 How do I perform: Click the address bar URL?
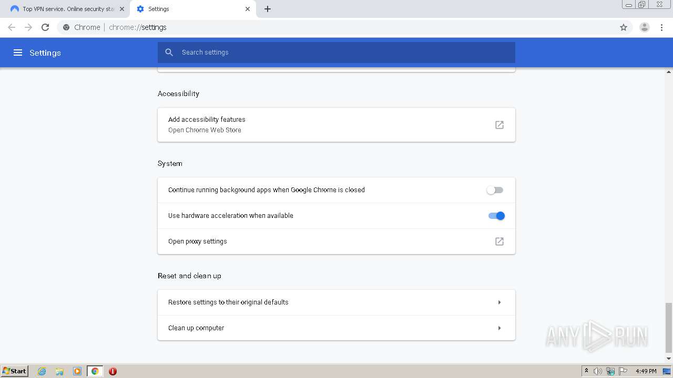click(138, 27)
